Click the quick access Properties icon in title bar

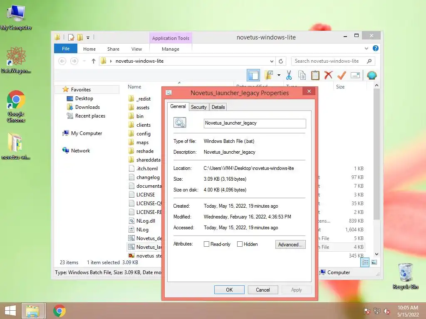(x=71, y=37)
